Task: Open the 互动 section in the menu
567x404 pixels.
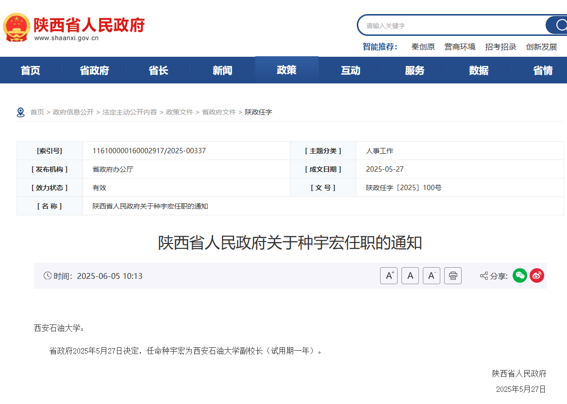Action: 350,70
